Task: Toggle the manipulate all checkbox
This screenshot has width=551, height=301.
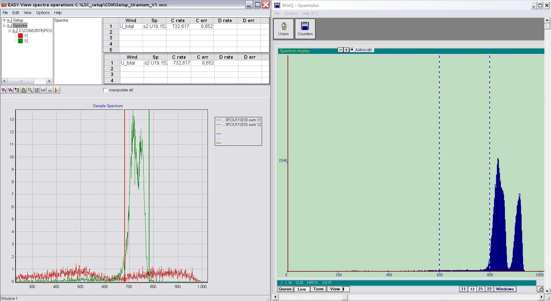Action: pyautogui.click(x=105, y=90)
